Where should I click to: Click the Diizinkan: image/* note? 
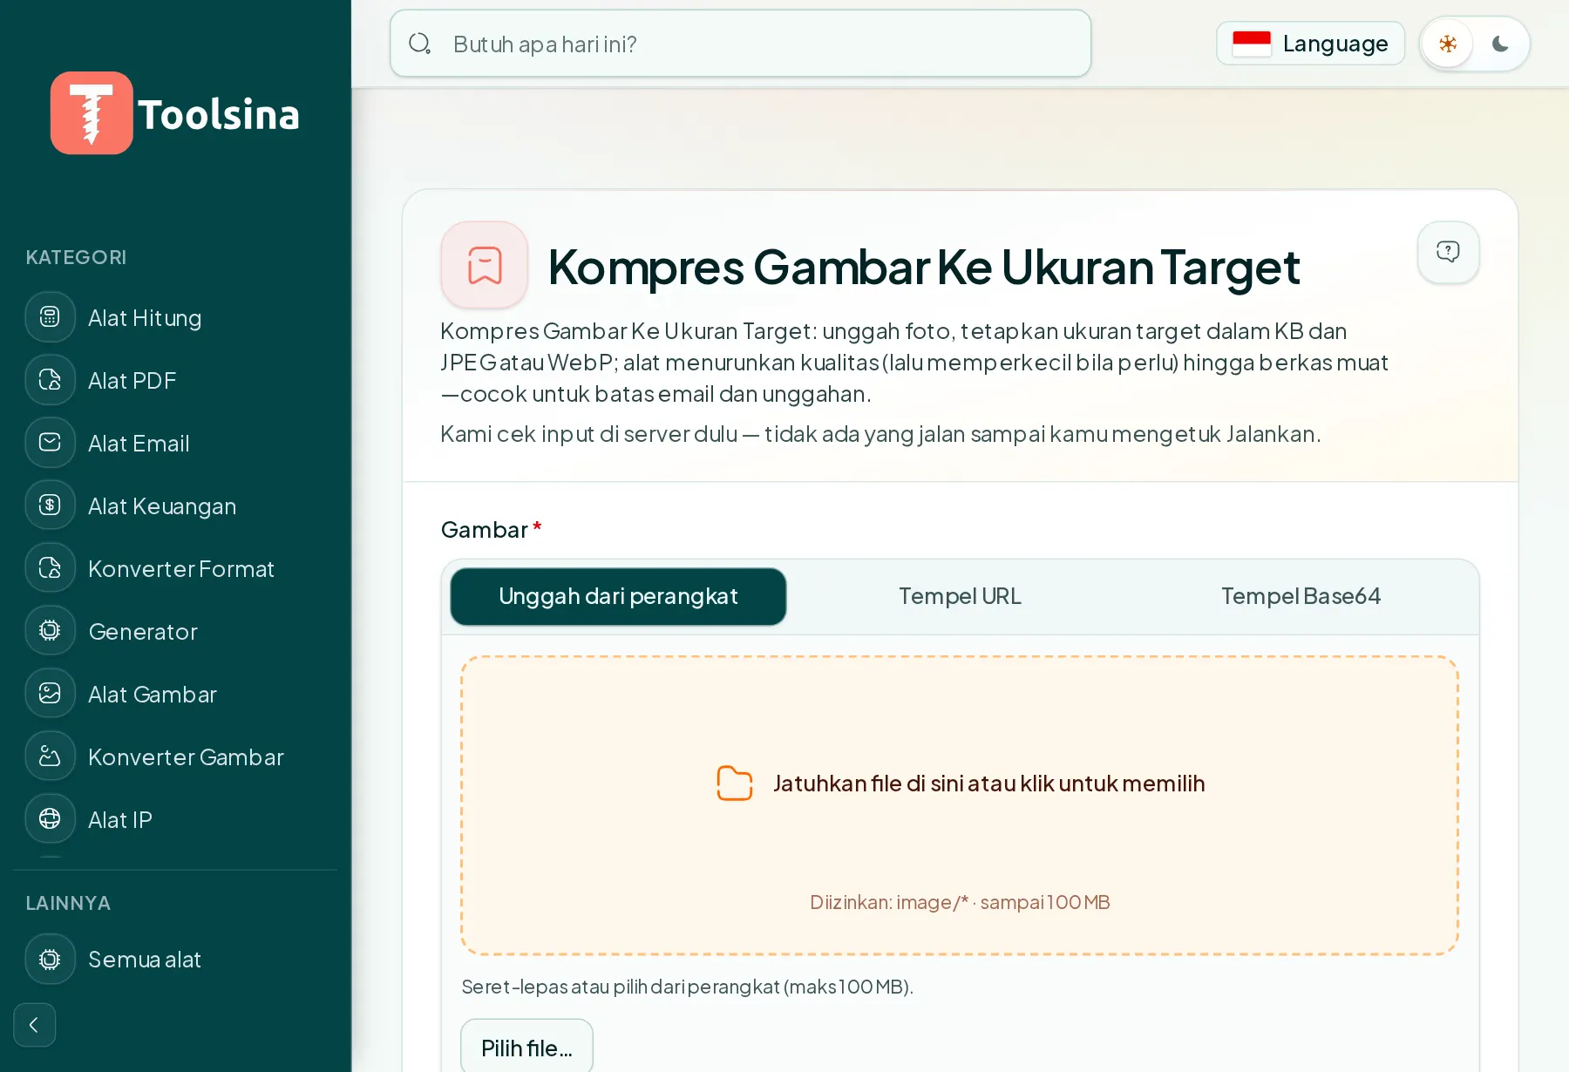point(960,902)
